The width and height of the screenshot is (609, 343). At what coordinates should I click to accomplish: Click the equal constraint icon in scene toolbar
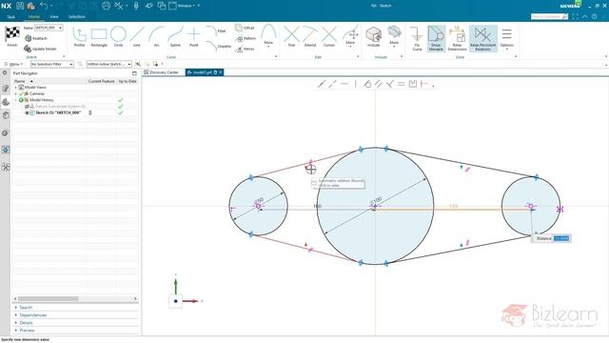click(402, 84)
